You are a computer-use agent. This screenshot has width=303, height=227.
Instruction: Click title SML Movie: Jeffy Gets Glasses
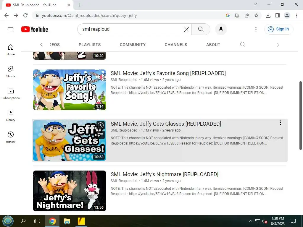pos(166,124)
